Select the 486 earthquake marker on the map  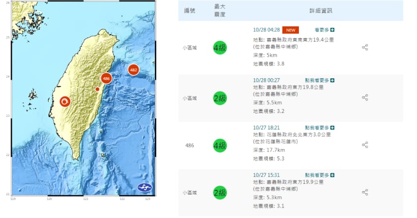(106, 78)
